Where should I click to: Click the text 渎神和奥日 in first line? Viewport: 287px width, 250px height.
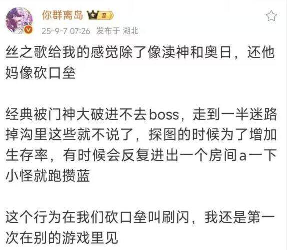(190, 53)
